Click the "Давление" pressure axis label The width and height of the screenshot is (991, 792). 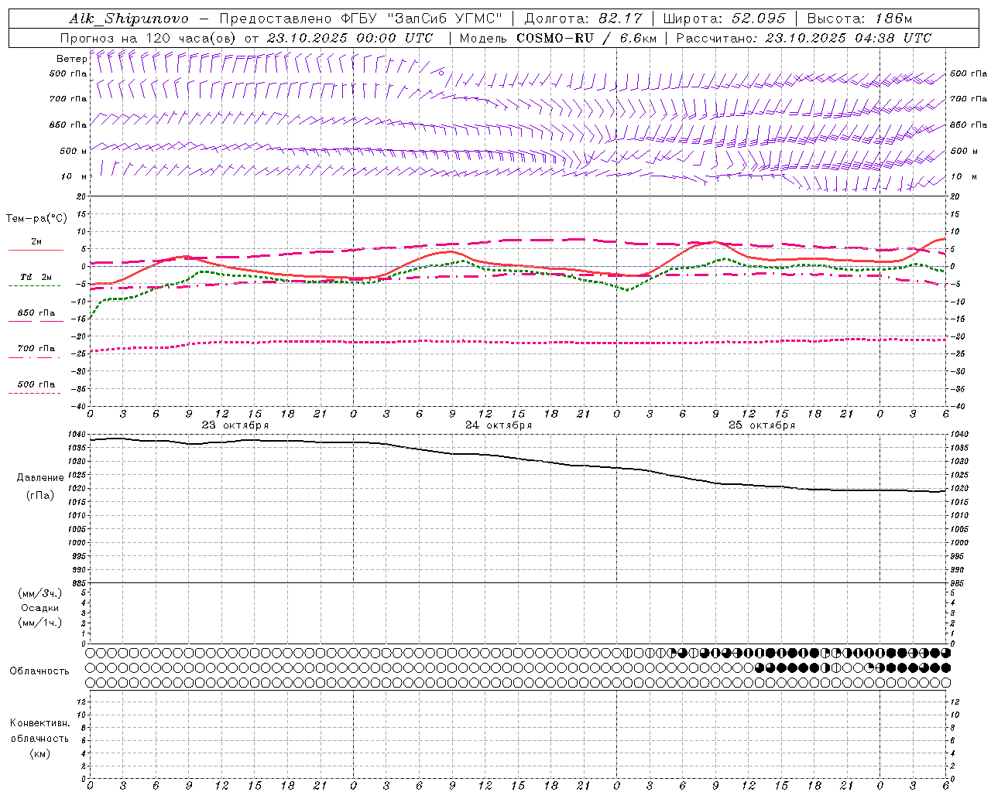coord(40,477)
